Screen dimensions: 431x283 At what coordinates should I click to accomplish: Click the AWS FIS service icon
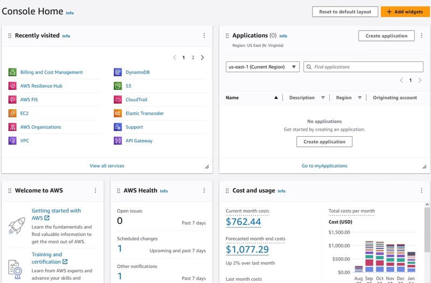point(12,100)
